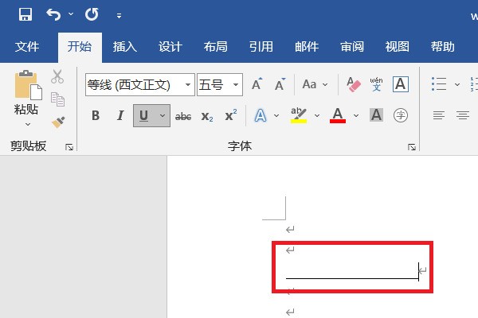Open the Change Case Aa menu
This screenshot has height=318, width=478.
pos(315,84)
